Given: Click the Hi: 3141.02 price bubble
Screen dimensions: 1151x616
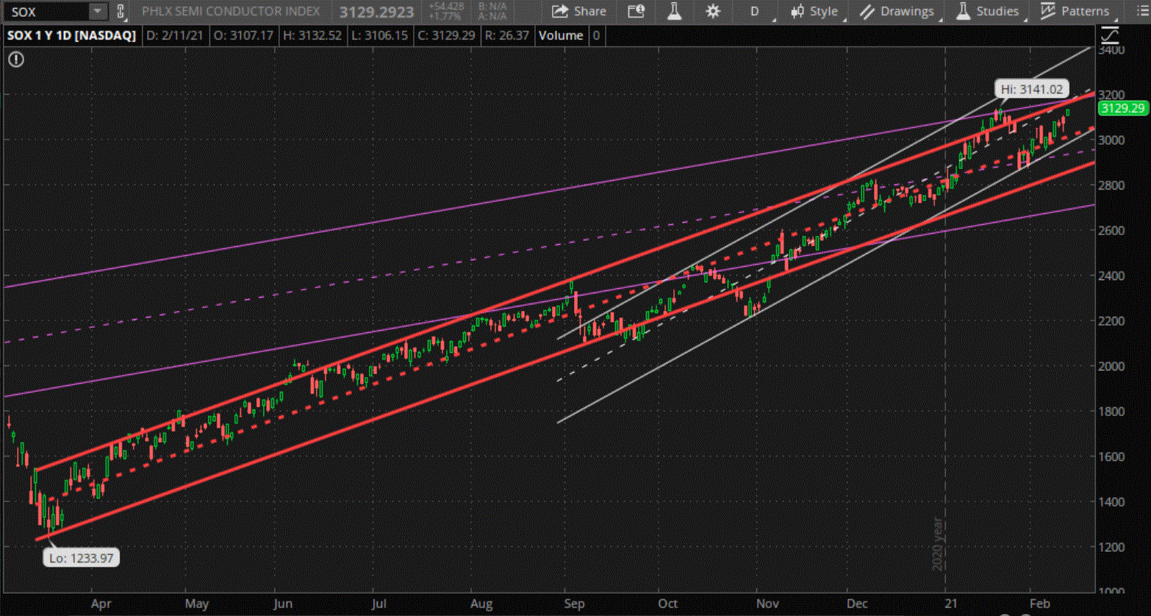Looking at the screenshot, I should pos(1031,90).
